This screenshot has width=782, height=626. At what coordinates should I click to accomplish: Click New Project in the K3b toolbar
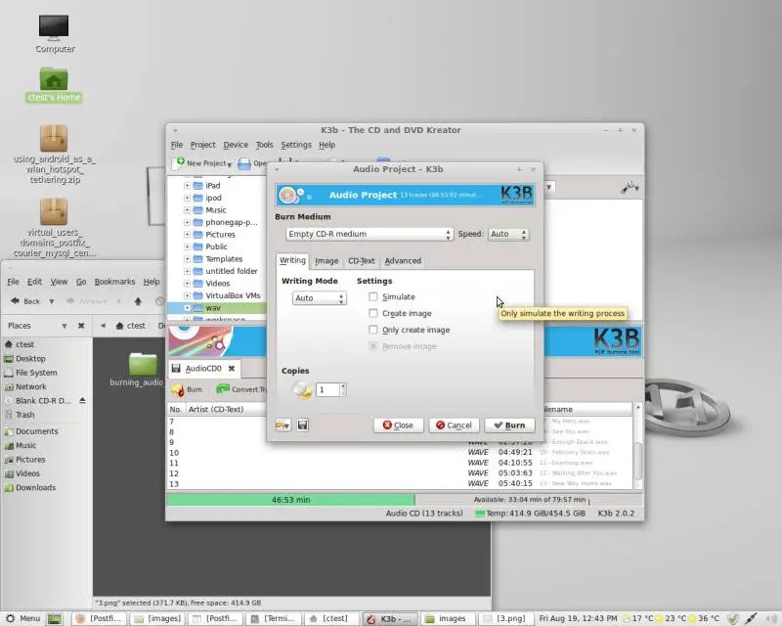(x=203, y=162)
